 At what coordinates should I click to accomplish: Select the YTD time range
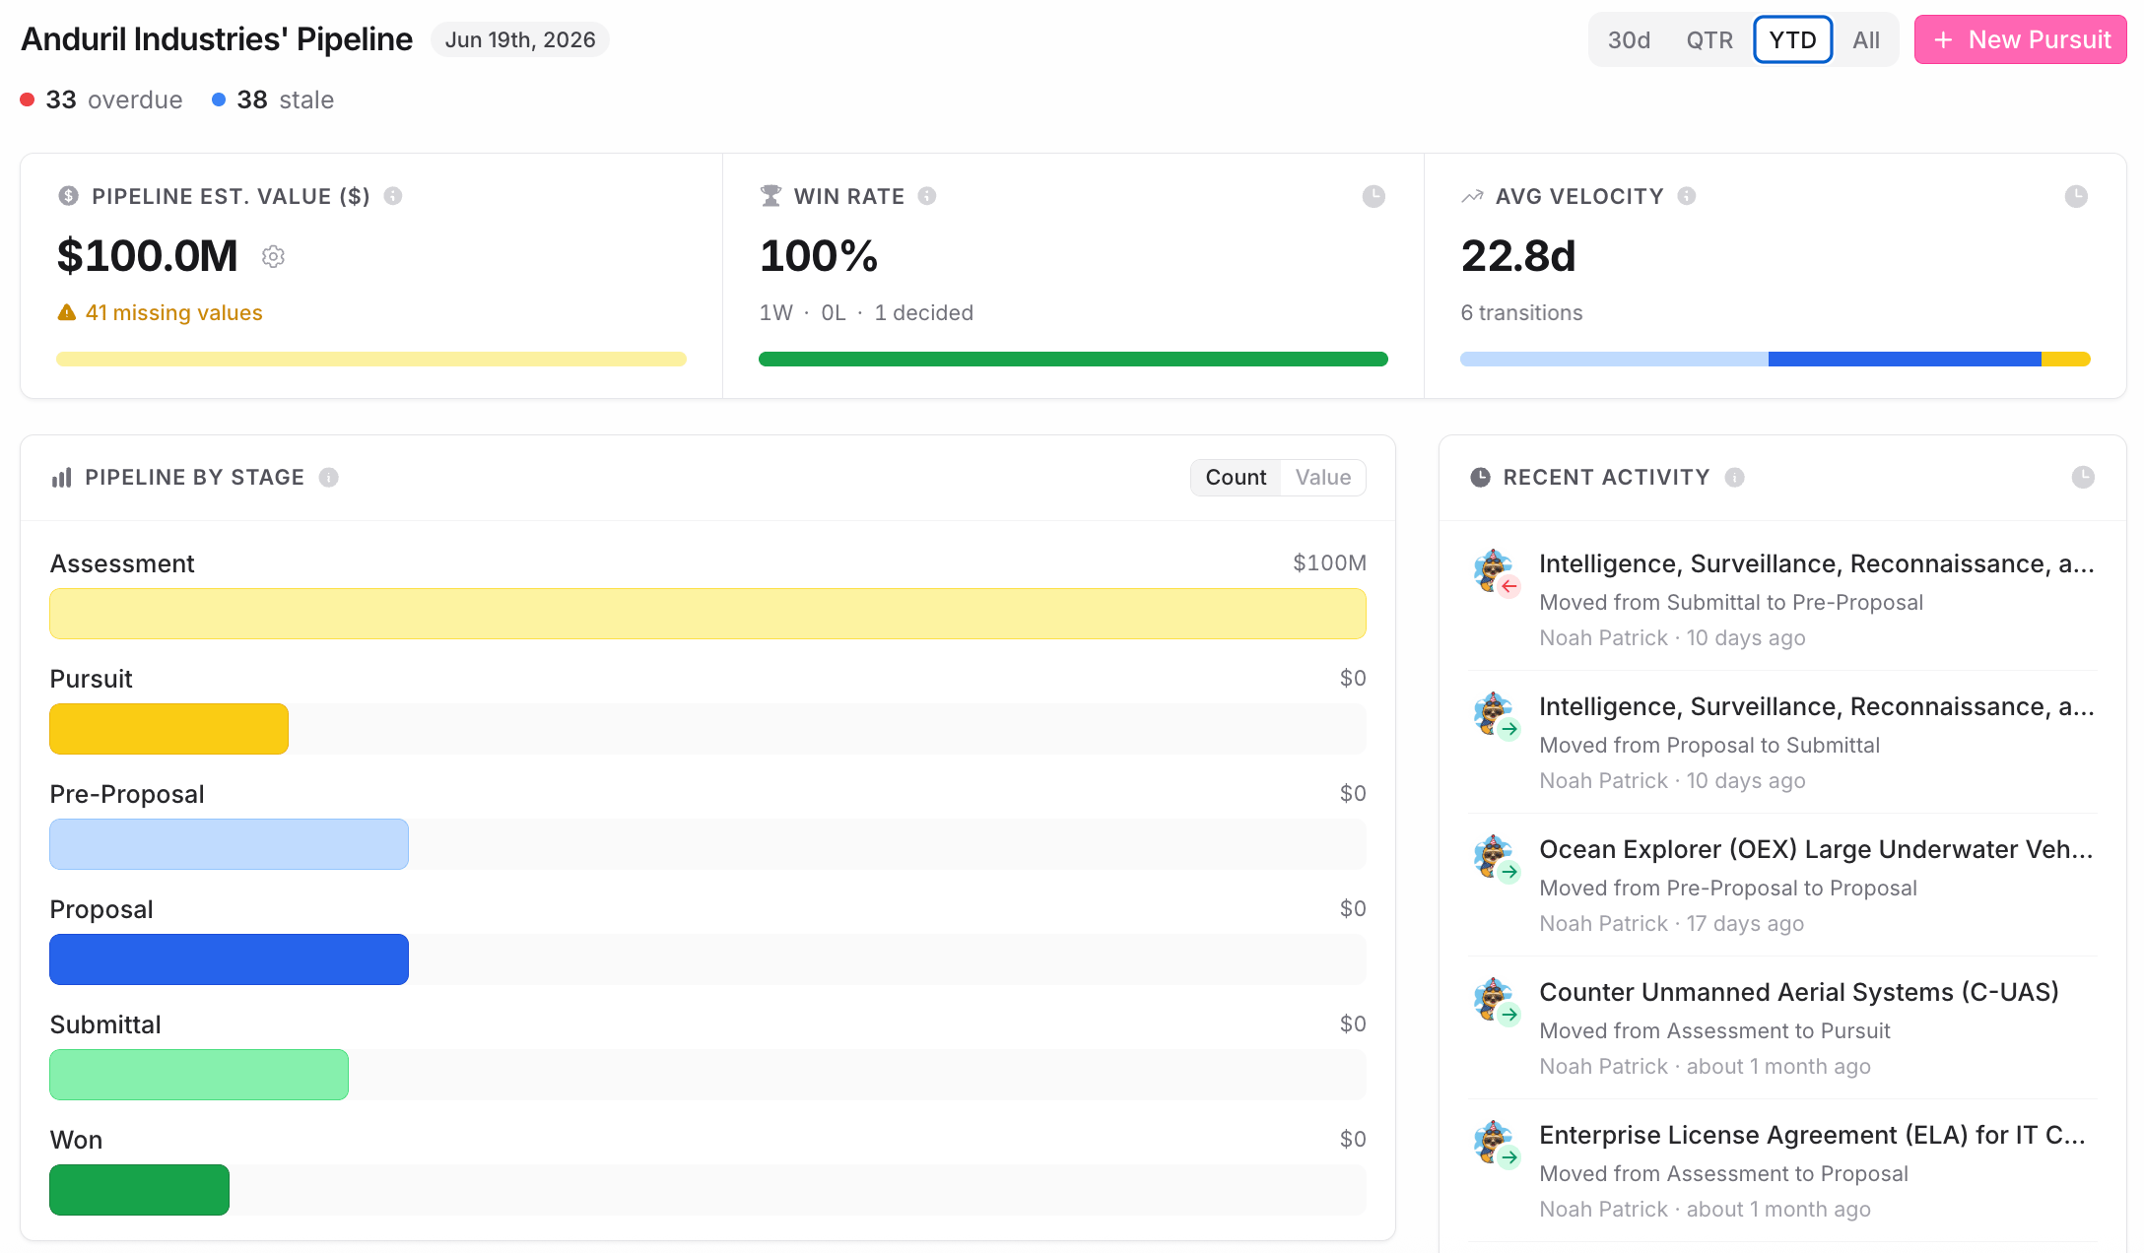1792,39
